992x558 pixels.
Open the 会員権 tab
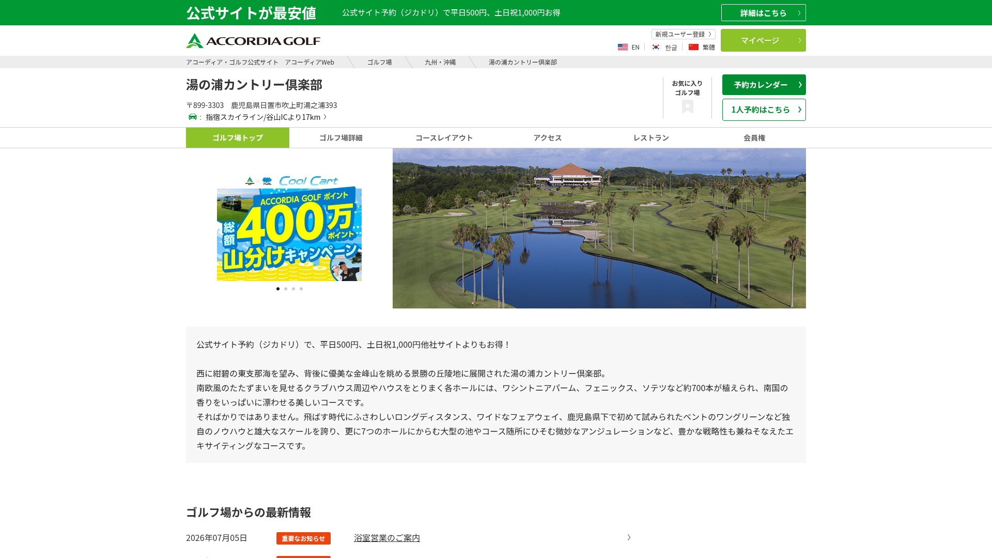[x=754, y=137]
